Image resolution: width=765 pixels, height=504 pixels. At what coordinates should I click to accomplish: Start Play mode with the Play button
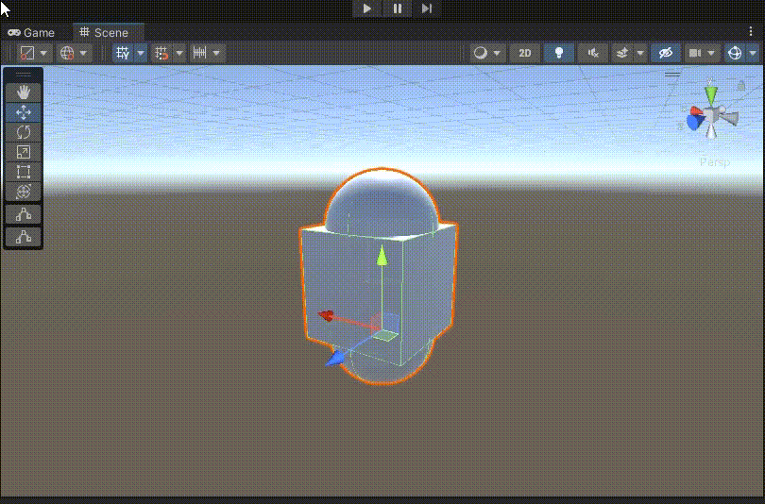(x=366, y=8)
